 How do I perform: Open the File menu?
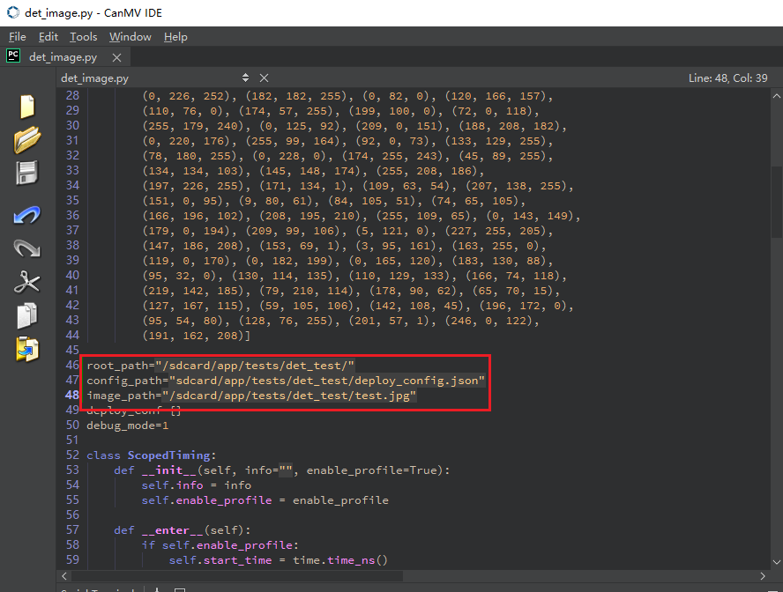[x=18, y=37]
